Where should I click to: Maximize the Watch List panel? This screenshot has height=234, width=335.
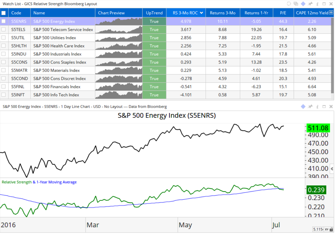click(324, 4)
